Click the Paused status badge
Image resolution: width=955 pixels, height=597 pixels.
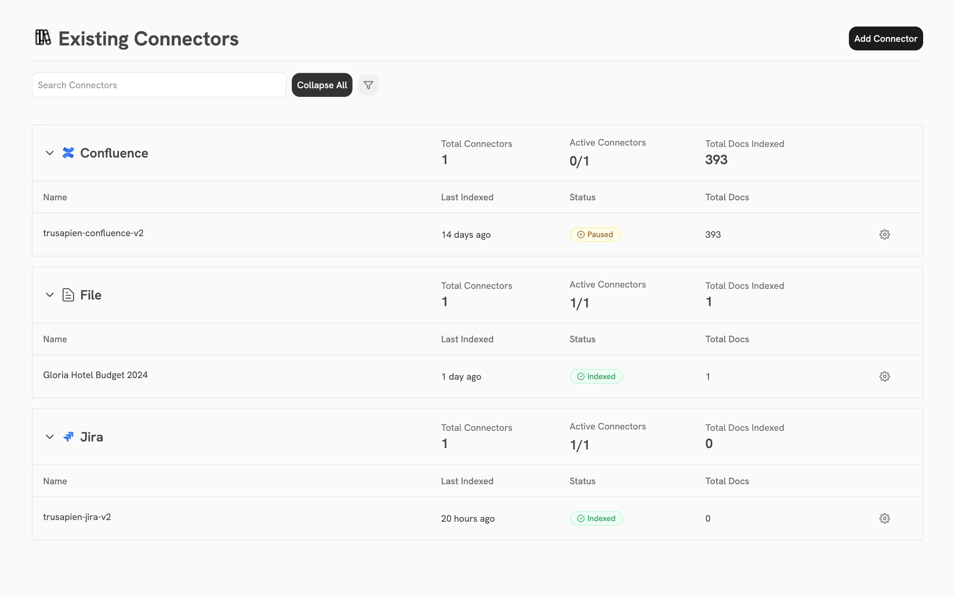coord(595,234)
